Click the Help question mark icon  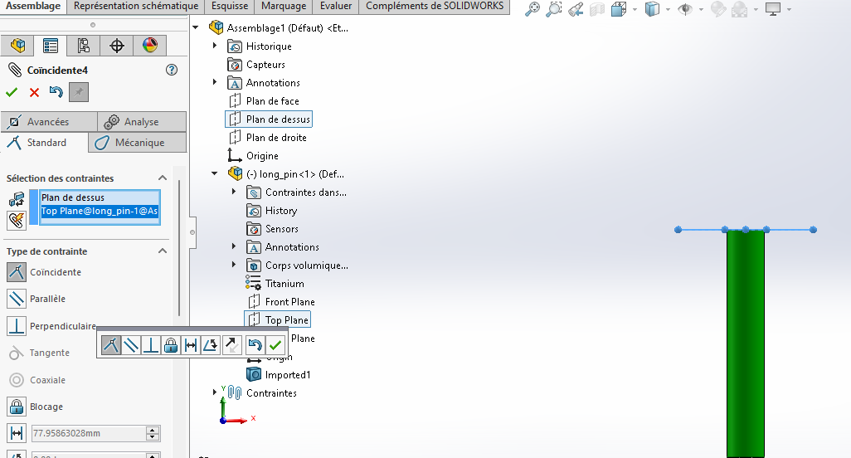pos(172,71)
